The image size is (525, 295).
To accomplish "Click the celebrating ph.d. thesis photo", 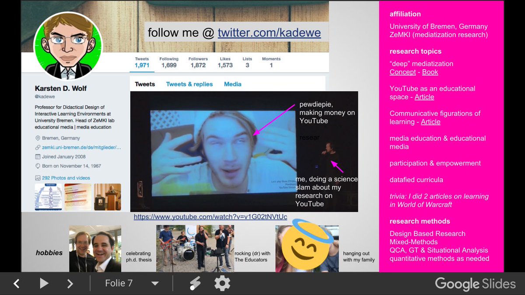I will pyautogui.click(x=95, y=249).
